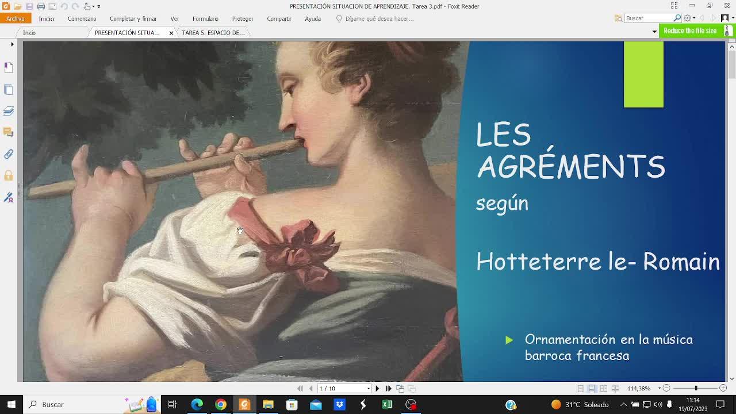Select continuous page view mode
The image size is (736, 414).
pos(592,389)
